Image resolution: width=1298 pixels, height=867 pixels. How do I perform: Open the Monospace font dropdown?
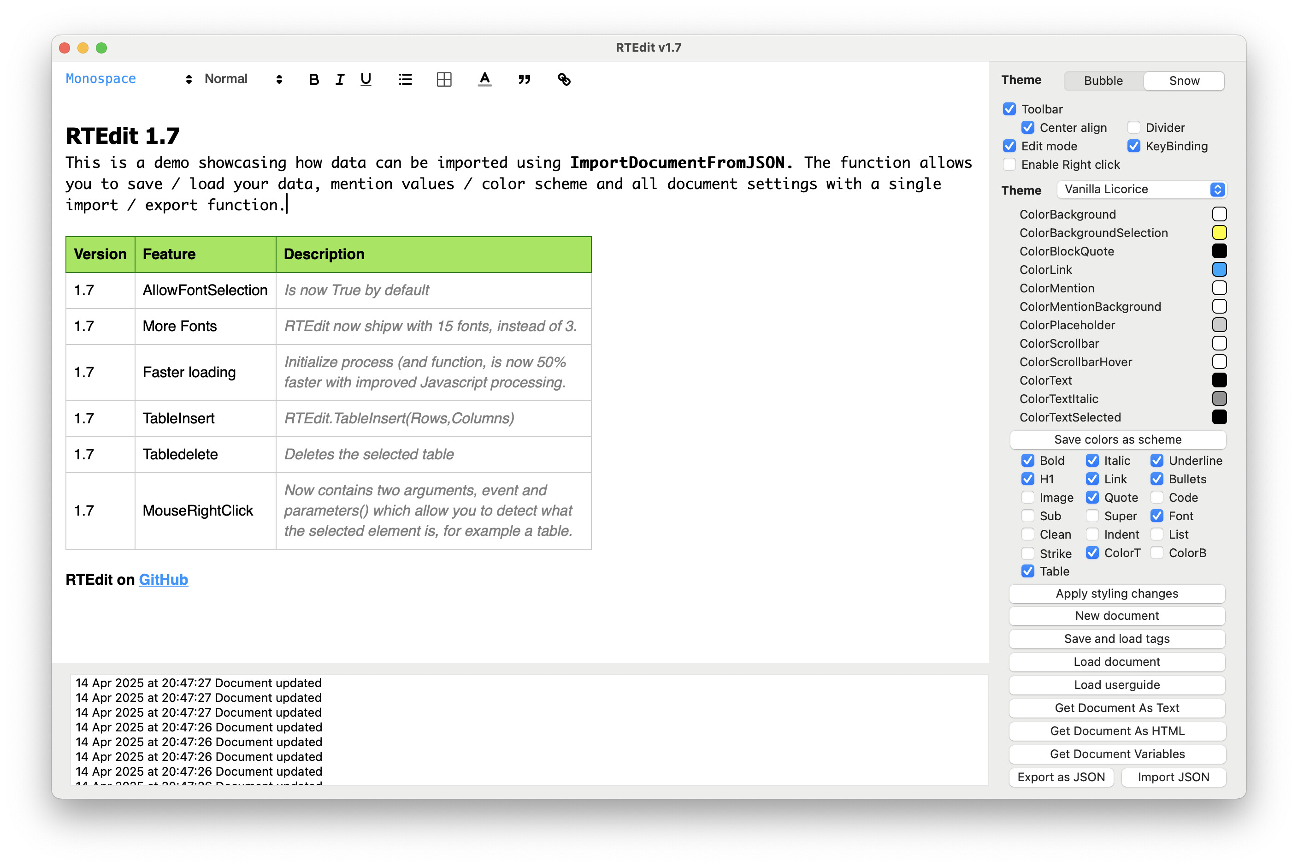click(129, 79)
